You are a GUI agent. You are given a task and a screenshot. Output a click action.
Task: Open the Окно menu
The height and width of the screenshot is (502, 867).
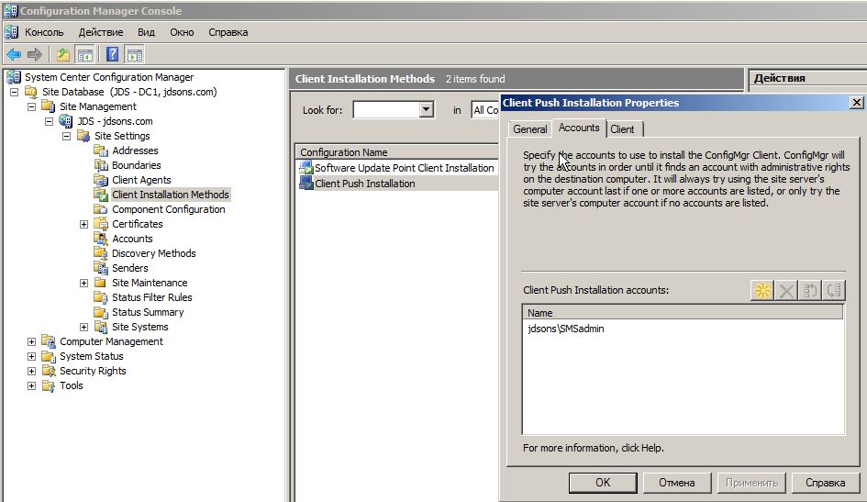(182, 32)
